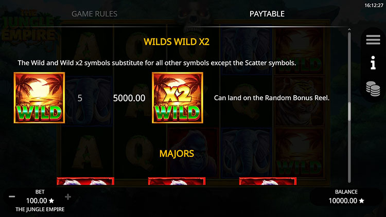Decrease bet with the minus icon
386x217 pixels.
tap(12, 196)
